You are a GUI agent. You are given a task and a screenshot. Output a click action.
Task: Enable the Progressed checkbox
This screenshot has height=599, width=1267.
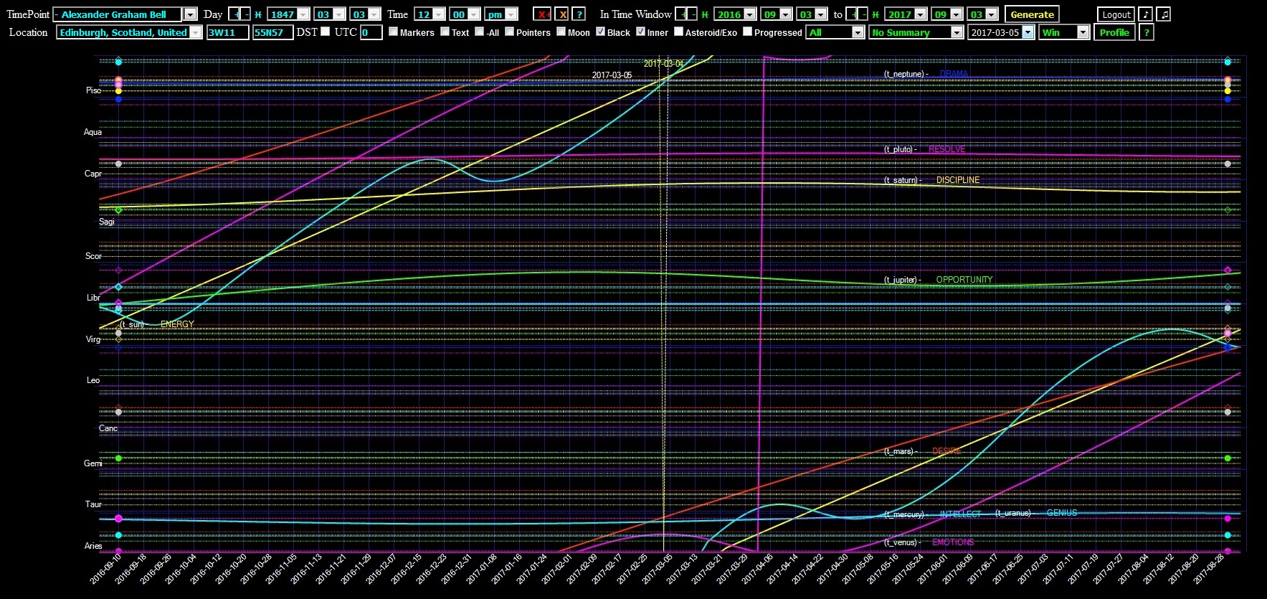point(747,31)
